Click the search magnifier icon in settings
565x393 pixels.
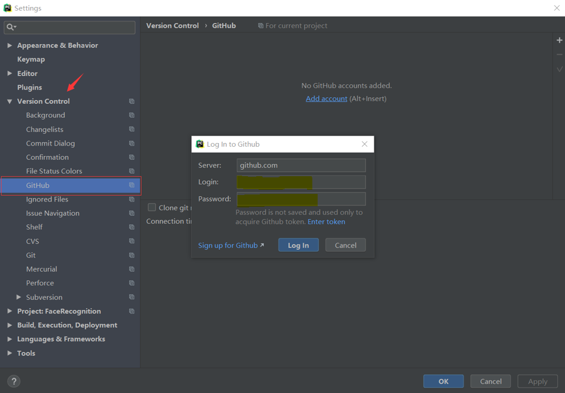pyautogui.click(x=11, y=27)
